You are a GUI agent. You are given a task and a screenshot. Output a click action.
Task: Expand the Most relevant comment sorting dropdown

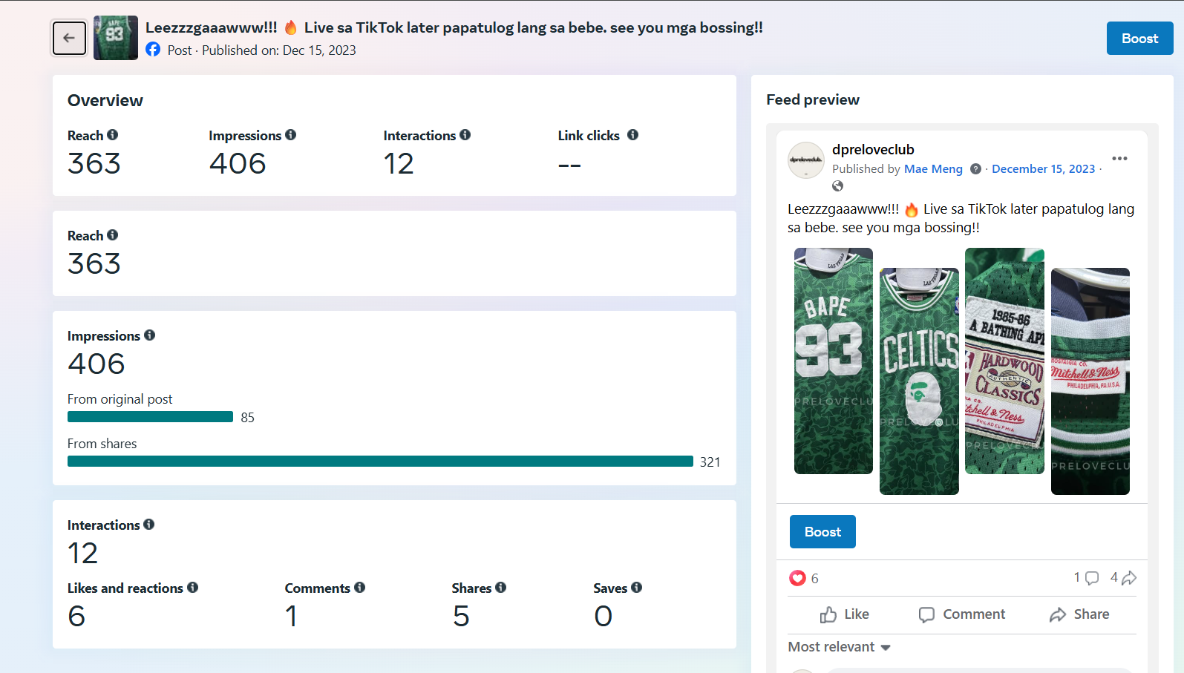[839, 647]
